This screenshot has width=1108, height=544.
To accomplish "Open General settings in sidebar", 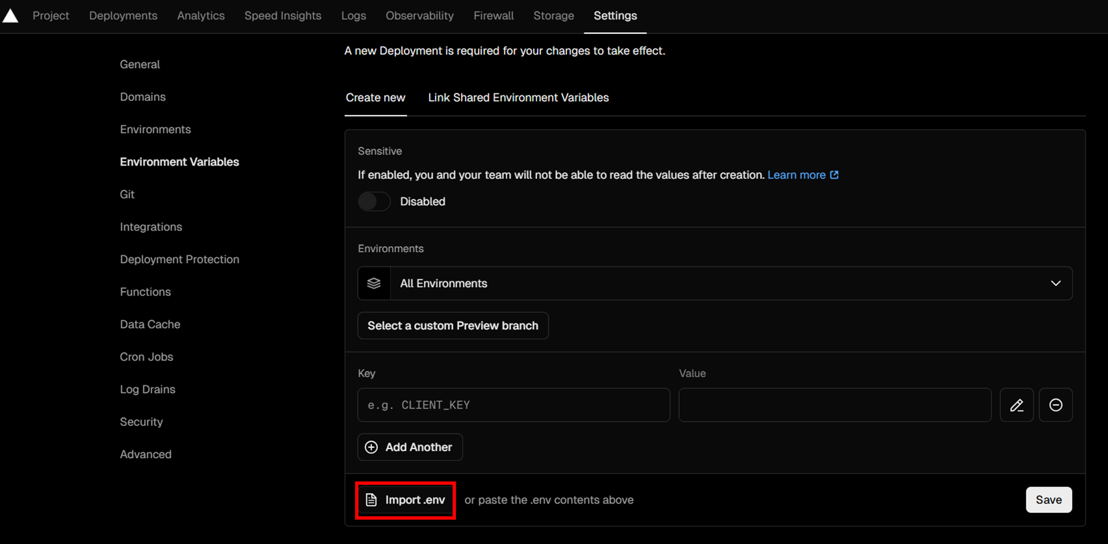I will (140, 64).
